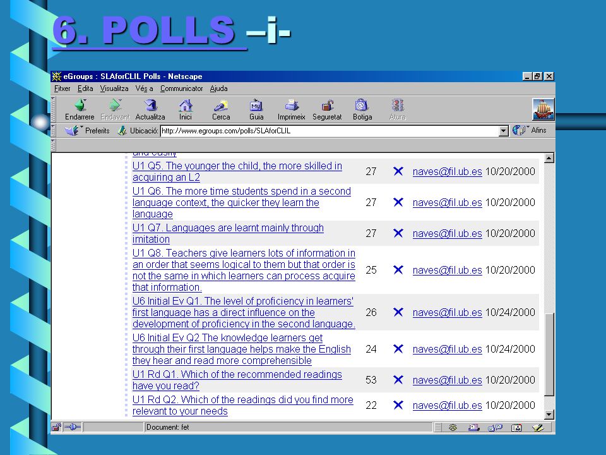Viewport: 606px width, 455px height.
Task: Click the Document: fet status text
Action: 168,427
